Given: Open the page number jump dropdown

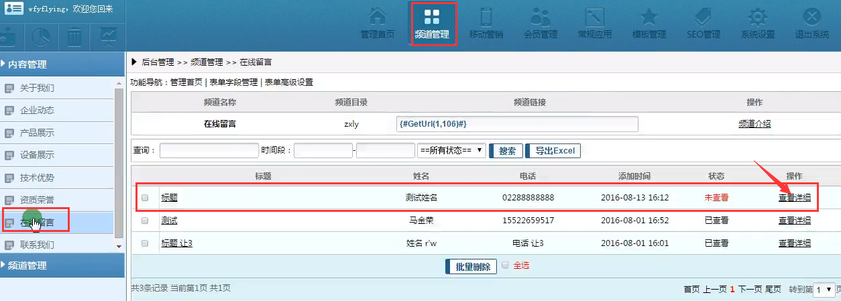Looking at the screenshot, I should click(824, 290).
